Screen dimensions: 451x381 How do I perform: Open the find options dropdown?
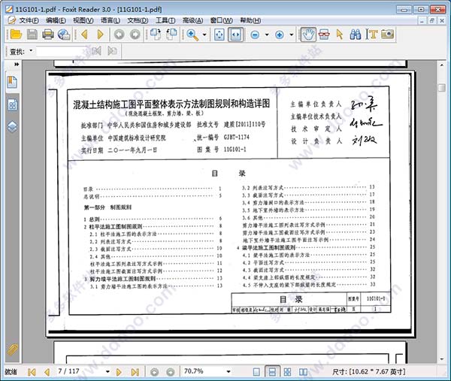click(31, 51)
